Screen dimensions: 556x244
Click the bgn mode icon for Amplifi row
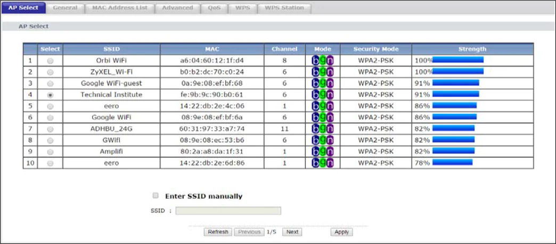click(x=323, y=152)
